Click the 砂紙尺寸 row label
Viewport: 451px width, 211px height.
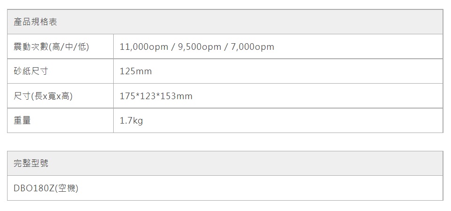(31, 71)
